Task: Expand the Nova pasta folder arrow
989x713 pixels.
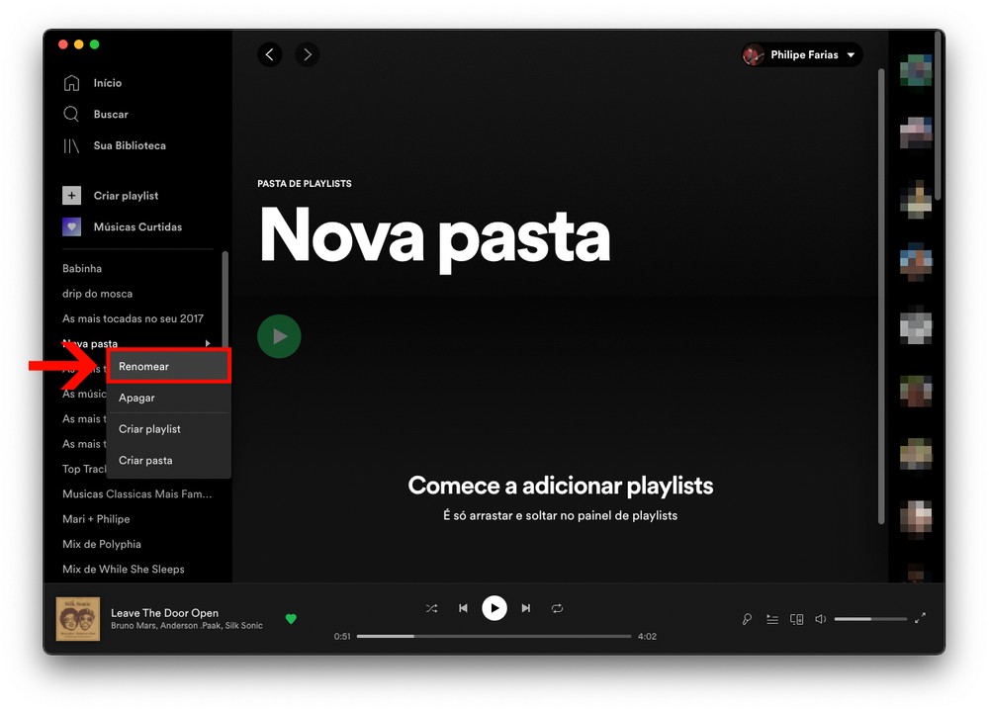Action: [208, 343]
